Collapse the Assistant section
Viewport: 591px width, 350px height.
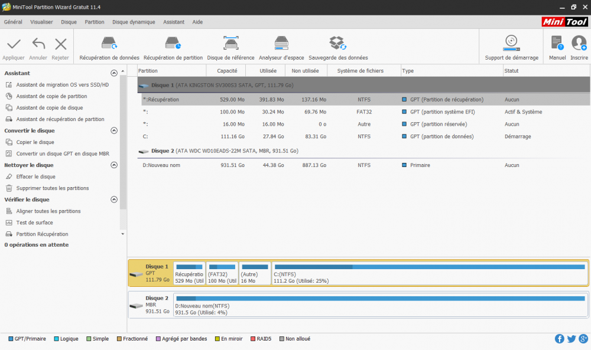(x=114, y=73)
